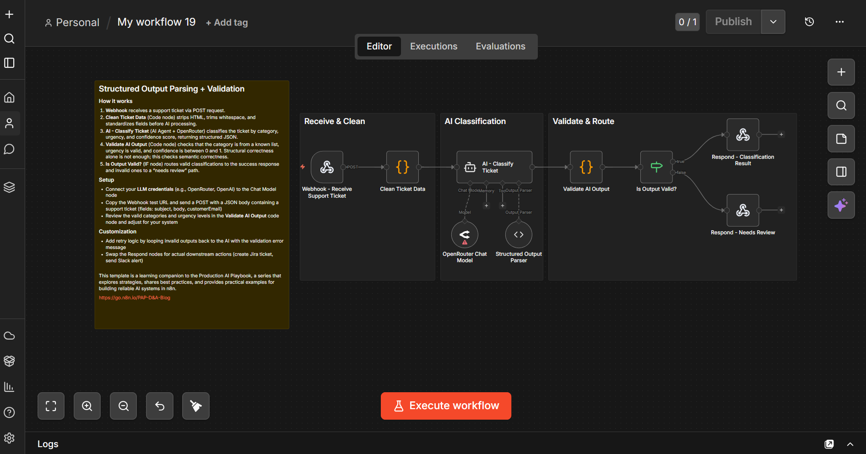Tidy up the workflow with broom icon
This screenshot has width=866, height=454.
tap(196, 406)
